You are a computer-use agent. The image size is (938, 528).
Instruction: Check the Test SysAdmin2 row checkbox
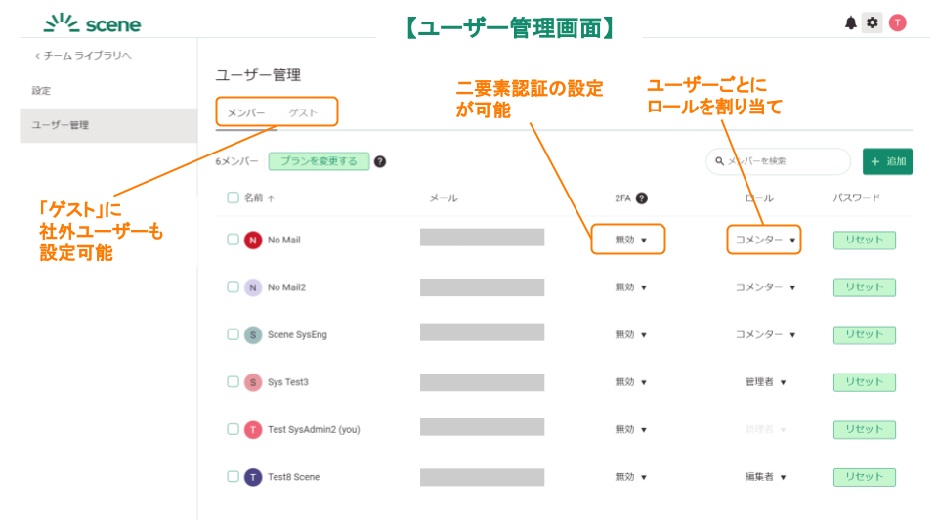pos(233,429)
